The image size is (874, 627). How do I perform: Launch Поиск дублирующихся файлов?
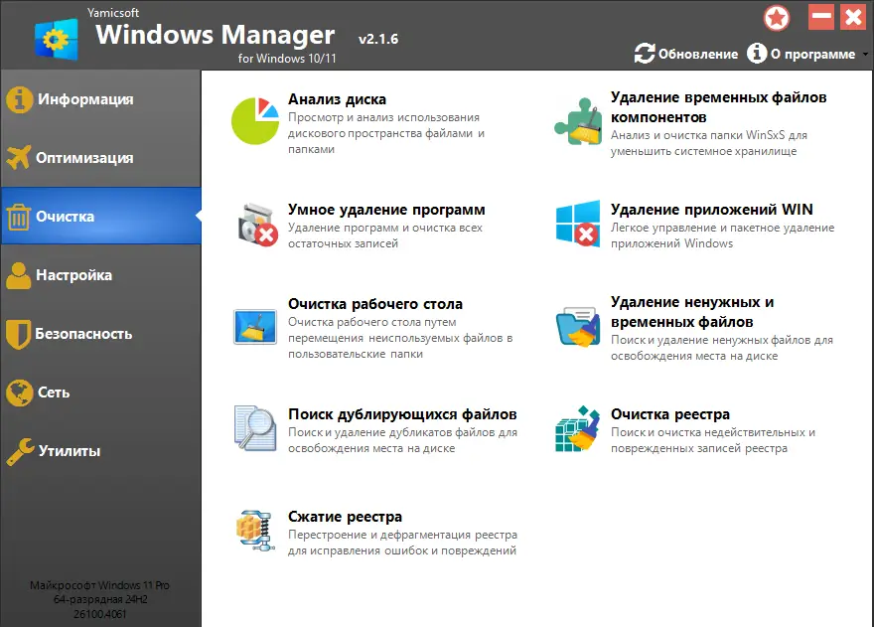(x=402, y=414)
